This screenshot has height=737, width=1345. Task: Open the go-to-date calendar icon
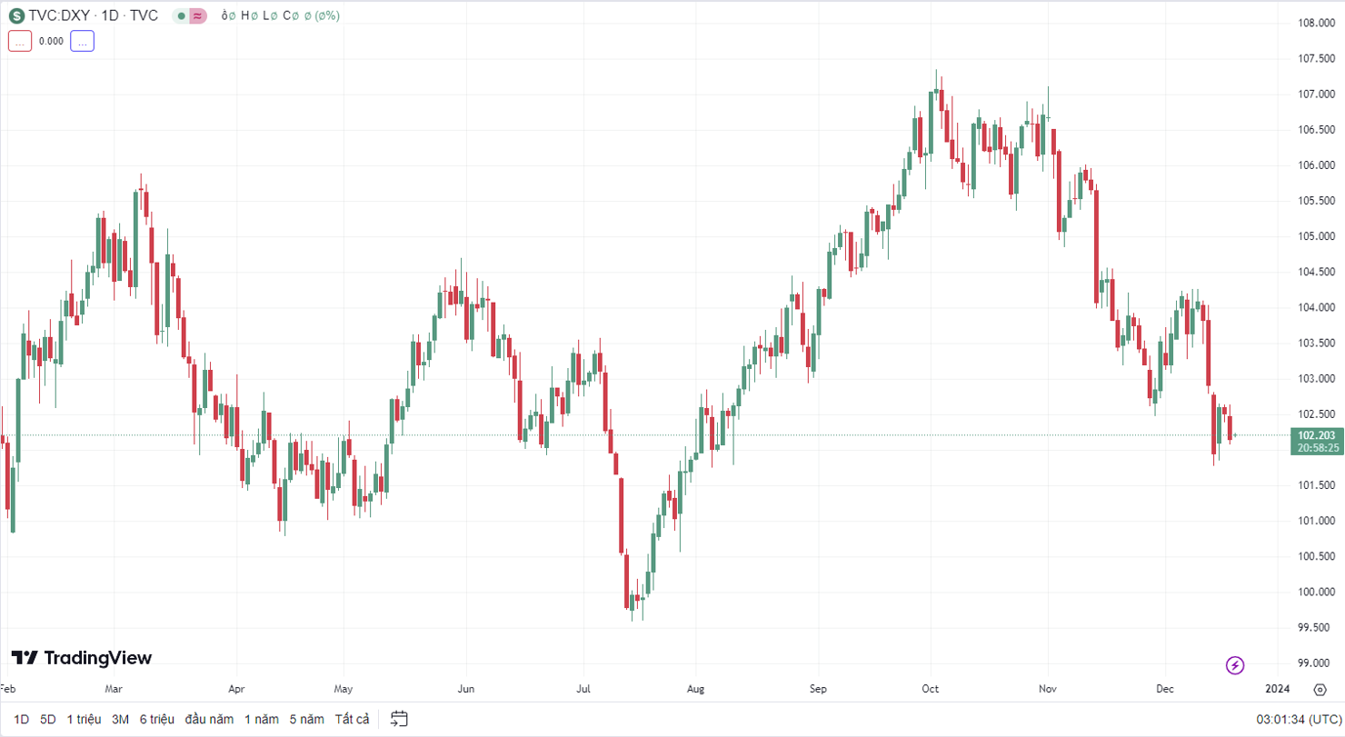399,719
